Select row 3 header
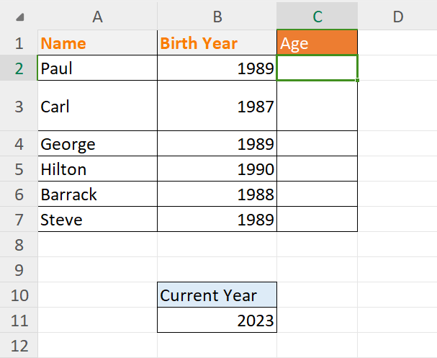 pos(19,106)
